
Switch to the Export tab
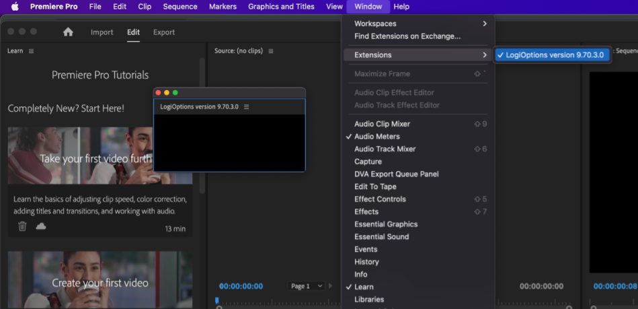pos(164,32)
